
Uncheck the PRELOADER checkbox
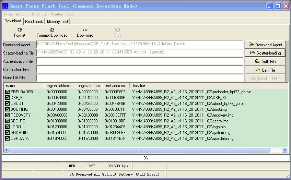click(x=7, y=92)
